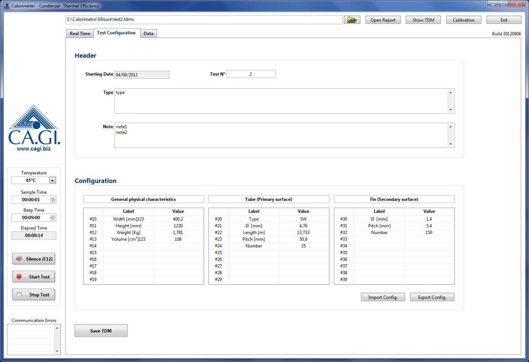Select the Volume [cm³]123 label cell
This screenshot has width=529, height=362.
pos(128,239)
